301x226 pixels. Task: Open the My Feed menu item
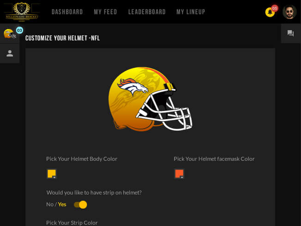click(105, 12)
